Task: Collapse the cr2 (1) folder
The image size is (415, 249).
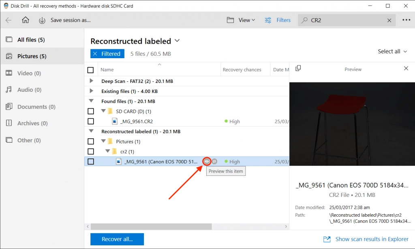Action: (108, 151)
